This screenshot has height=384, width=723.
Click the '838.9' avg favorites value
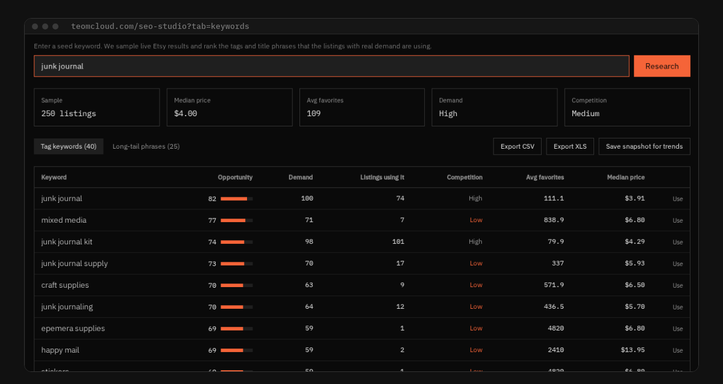pos(554,220)
